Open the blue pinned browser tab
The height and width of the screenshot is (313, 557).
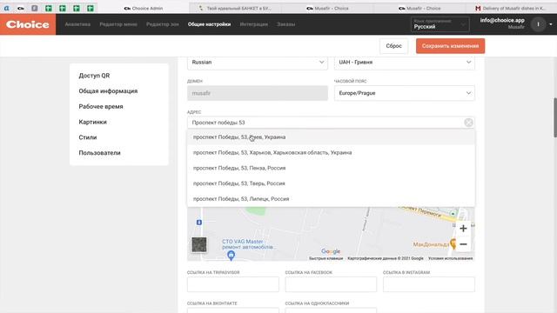click(x=6, y=8)
